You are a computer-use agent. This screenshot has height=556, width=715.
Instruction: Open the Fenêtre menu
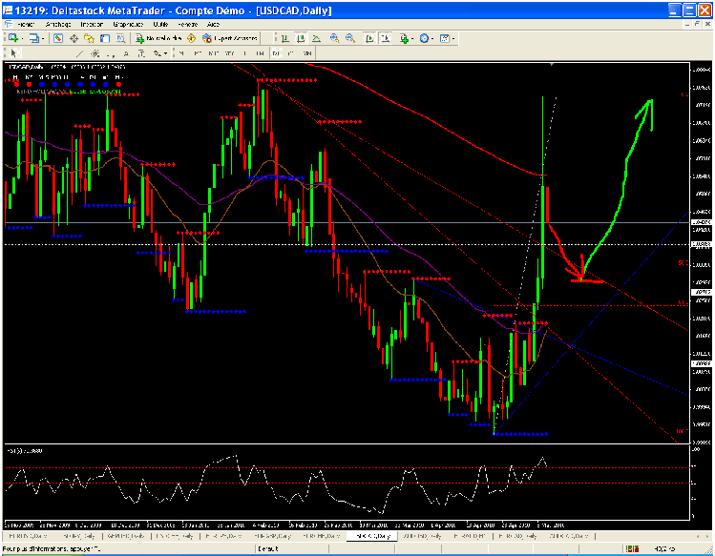[x=187, y=24]
